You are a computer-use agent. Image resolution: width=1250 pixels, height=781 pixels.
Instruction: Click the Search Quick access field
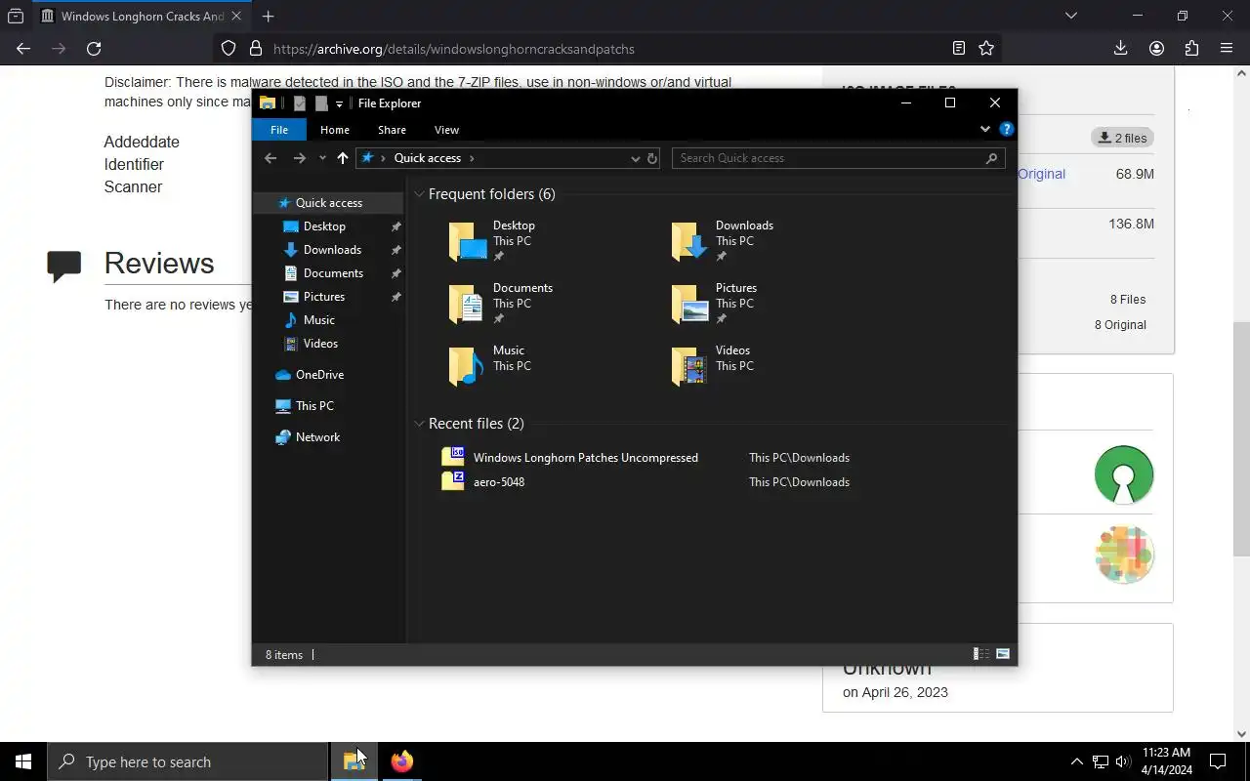839,158
